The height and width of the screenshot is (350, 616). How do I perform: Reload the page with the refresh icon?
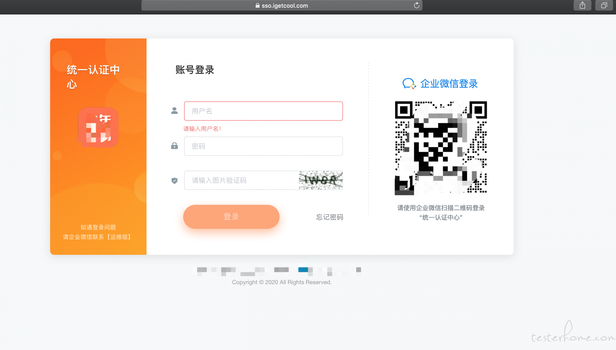coord(416,5)
